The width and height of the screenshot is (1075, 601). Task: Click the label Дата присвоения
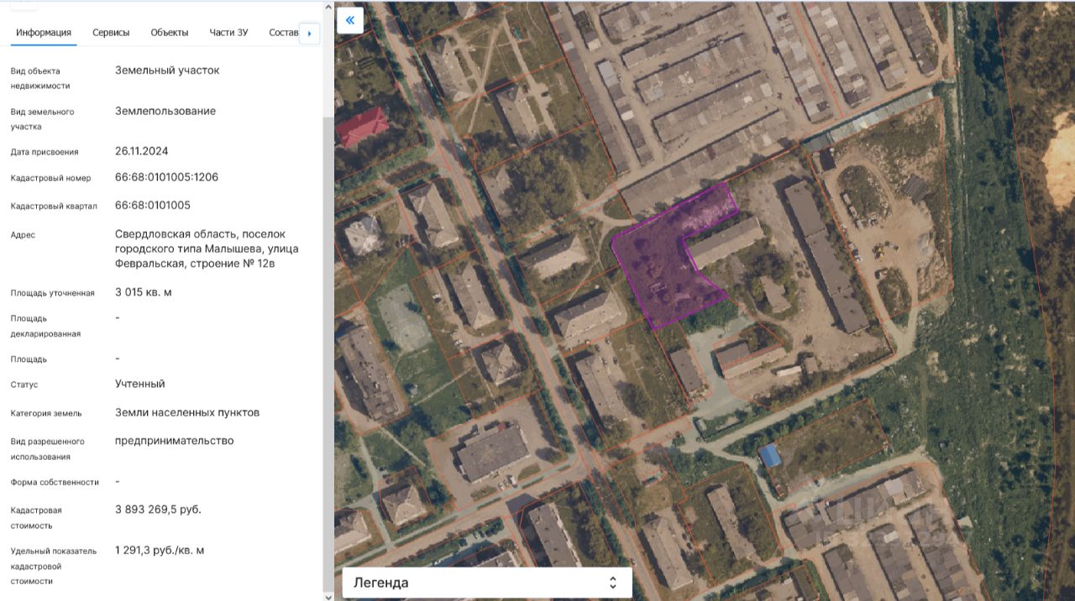click(45, 152)
